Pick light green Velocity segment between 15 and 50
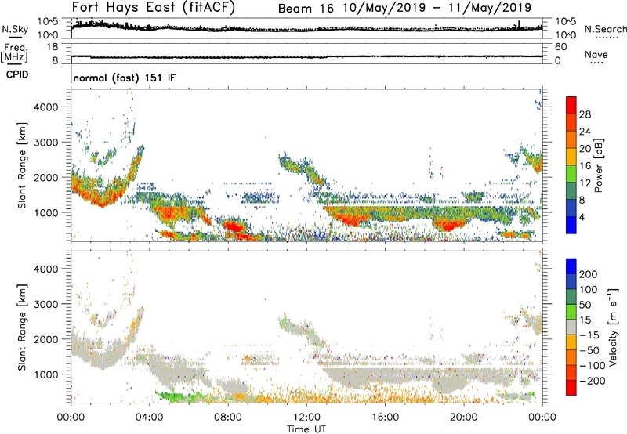The image size is (627, 434). [x=571, y=312]
